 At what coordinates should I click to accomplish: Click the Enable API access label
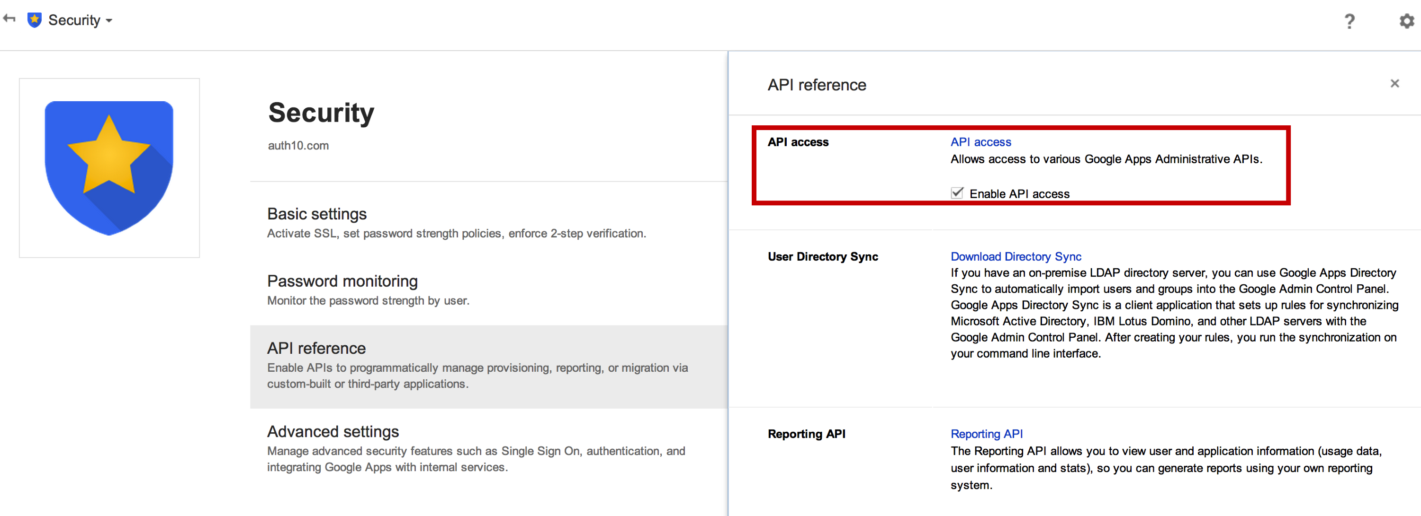pos(1019,194)
